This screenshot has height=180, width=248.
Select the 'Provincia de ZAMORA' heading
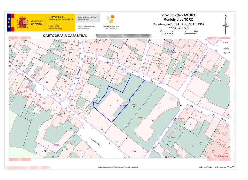pyautogui.click(x=178, y=15)
